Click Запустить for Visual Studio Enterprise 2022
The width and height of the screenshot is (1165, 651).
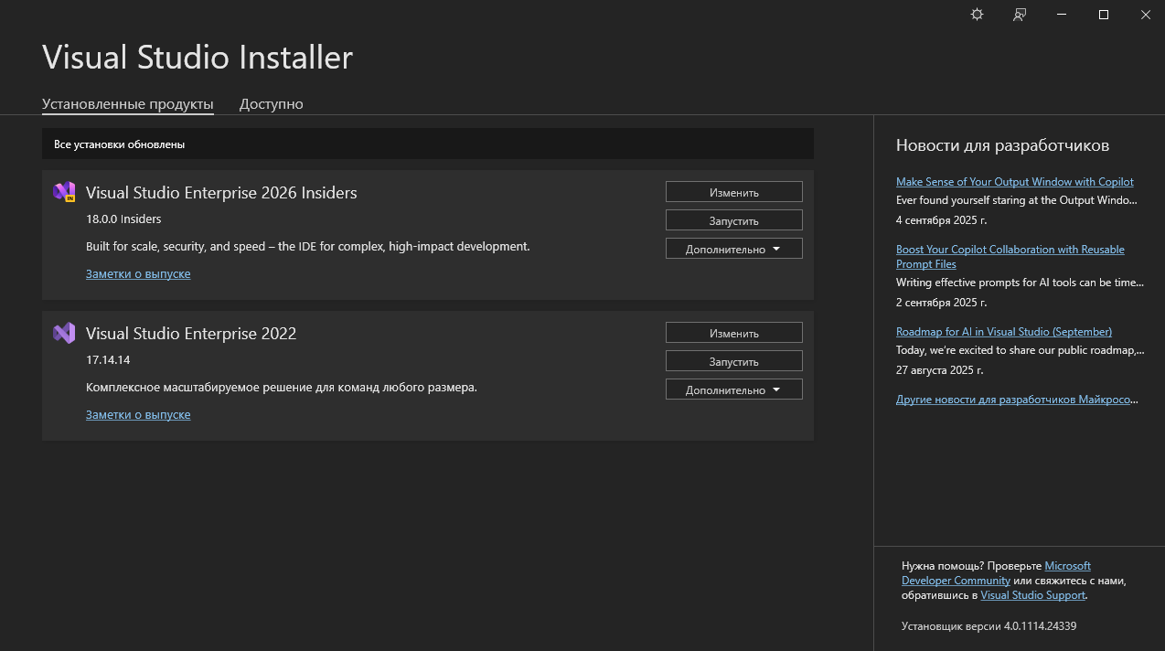(734, 361)
